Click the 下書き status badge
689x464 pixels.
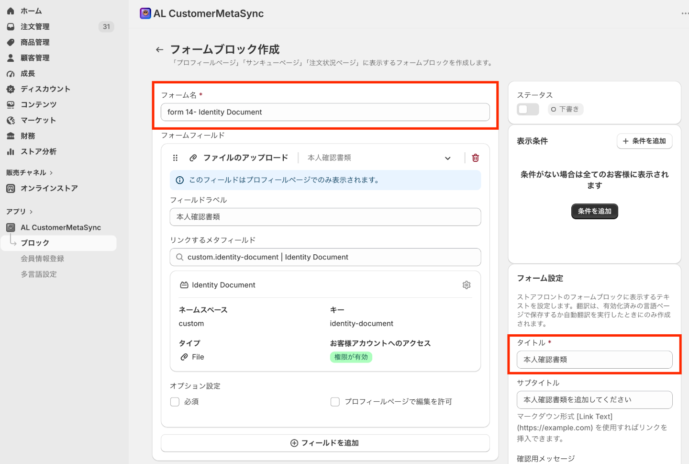tap(566, 109)
